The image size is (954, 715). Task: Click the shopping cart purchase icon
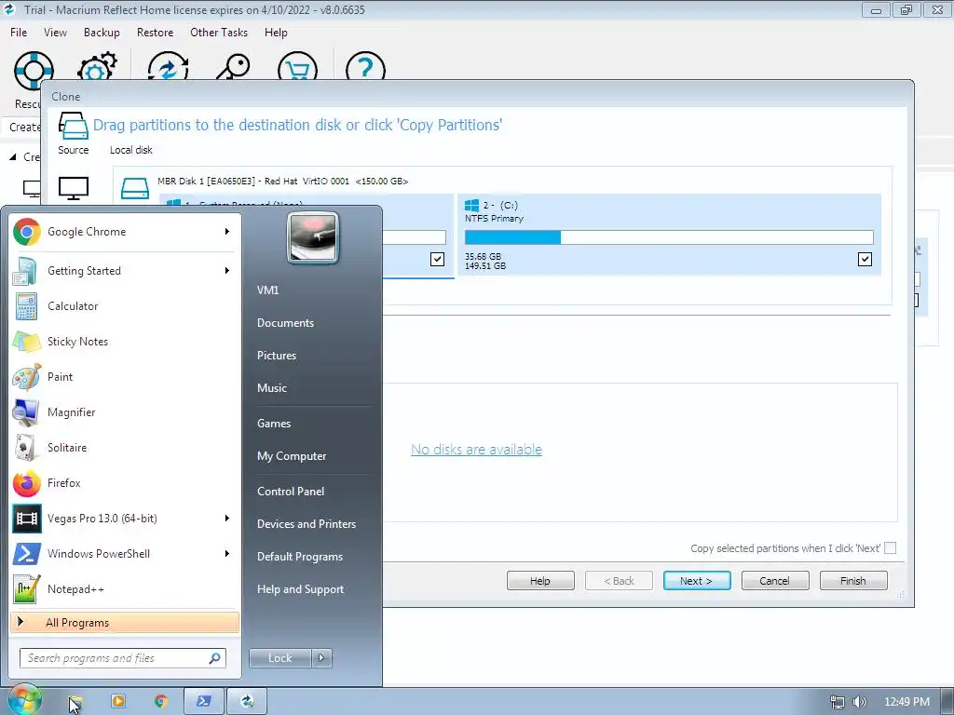pos(297,67)
